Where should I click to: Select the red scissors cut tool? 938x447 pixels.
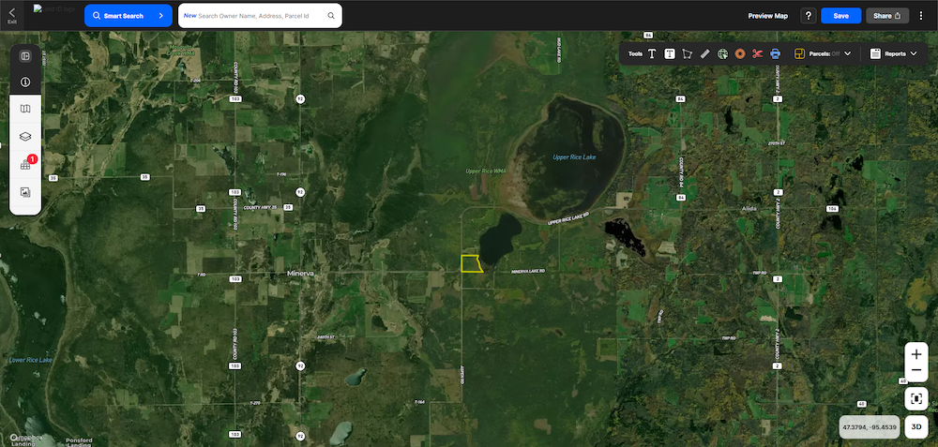(758, 54)
